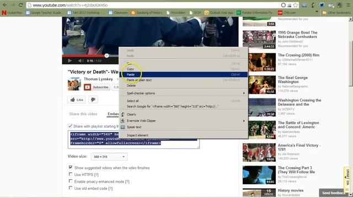The width and height of the screenshot is (353, 198).
Task: Open the History movies playlist link
Action: 291,190
